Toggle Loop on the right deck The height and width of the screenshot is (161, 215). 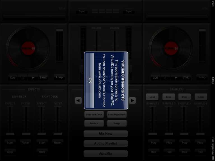pyautogui.click(x=202, y=77)
